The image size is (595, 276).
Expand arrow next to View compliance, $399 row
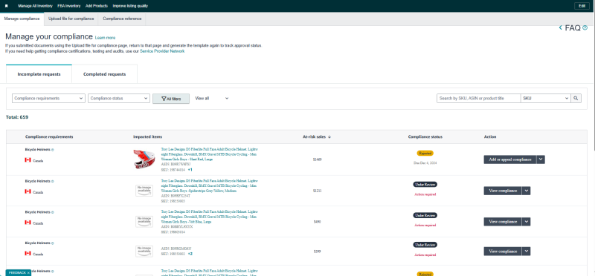pos(526,251)
